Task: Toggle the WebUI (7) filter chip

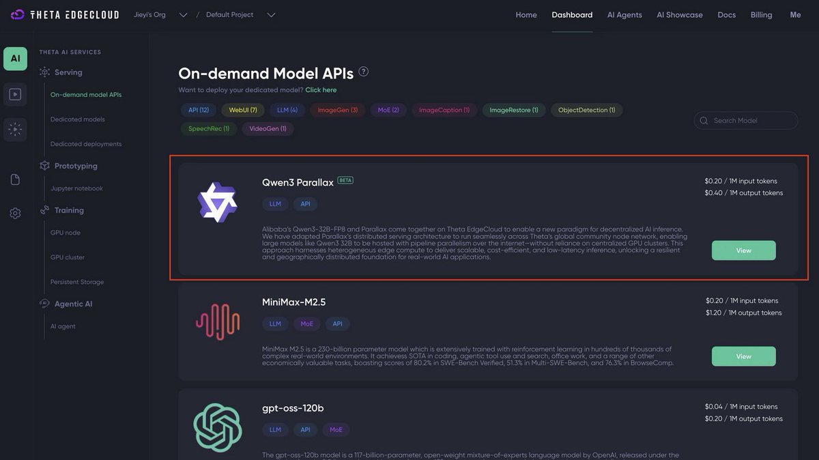Action: tap(243, 110)
